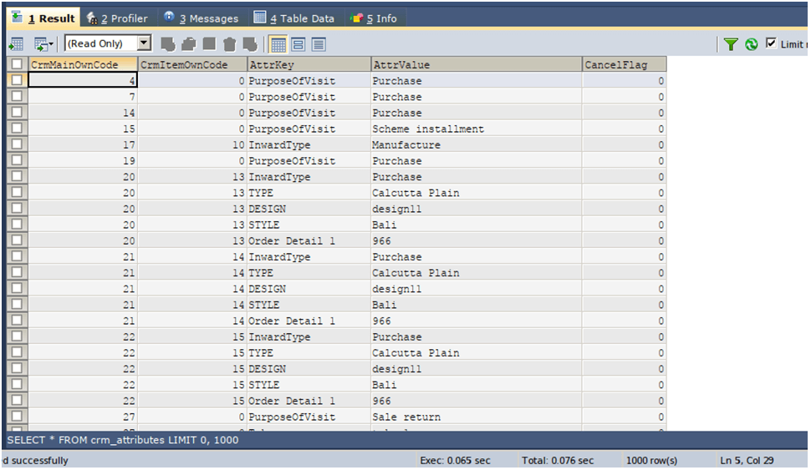Select the 'Scheme installment' cell
This screenshot has height=470, width=811.
point(477,129)
